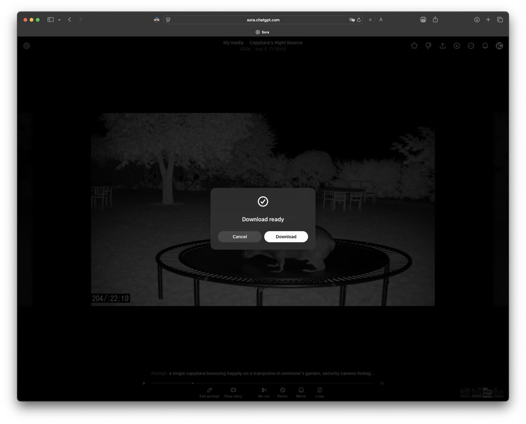
Task: Click the OpenAI logo icon
Action: 27,46
